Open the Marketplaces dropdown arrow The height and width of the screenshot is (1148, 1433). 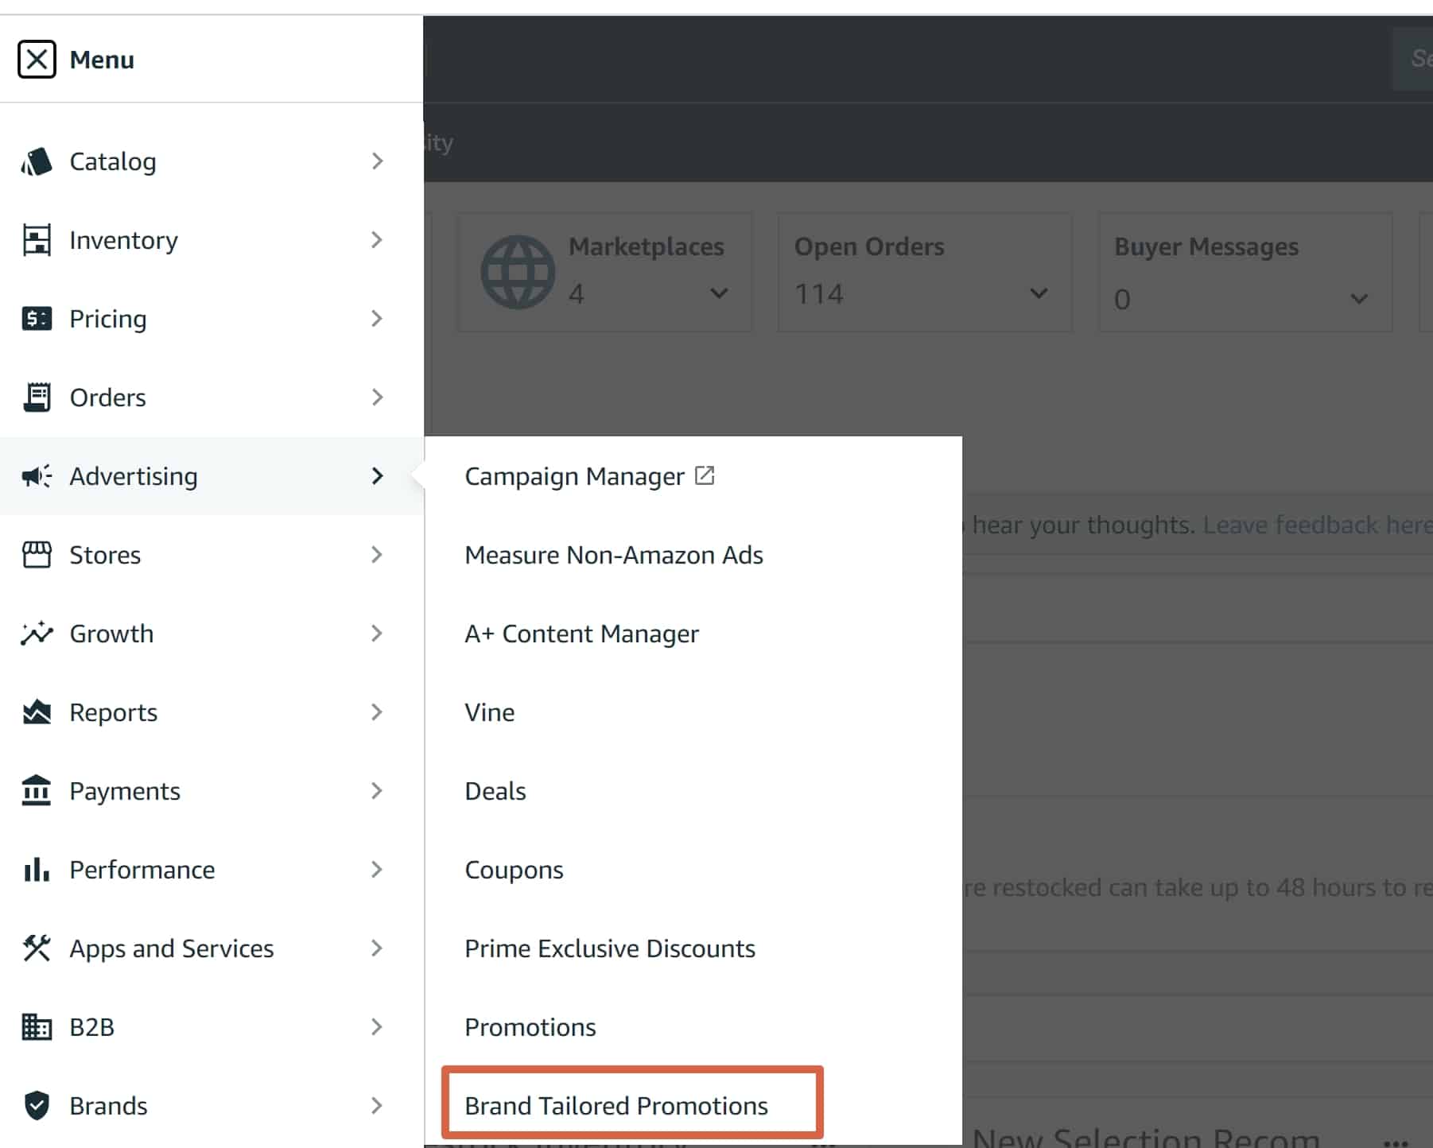pyautogui.click(x=719, y=293)
